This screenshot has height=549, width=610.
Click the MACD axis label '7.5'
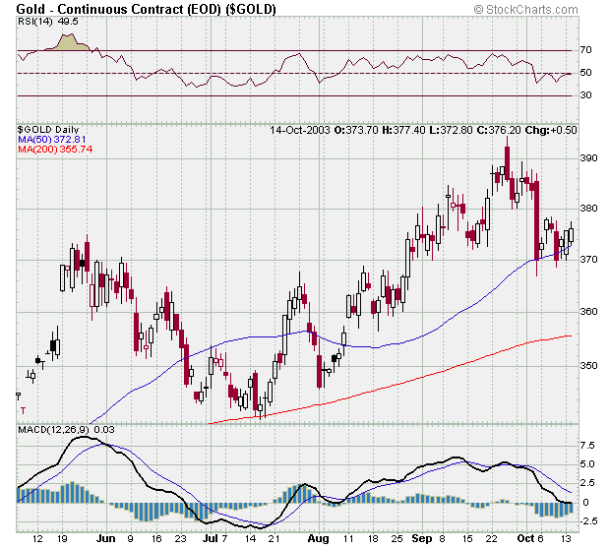[587, 445]
